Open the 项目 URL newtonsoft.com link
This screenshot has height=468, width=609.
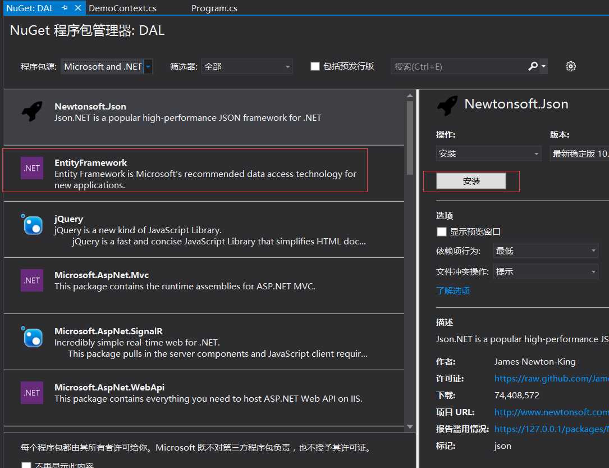point(552,412)
